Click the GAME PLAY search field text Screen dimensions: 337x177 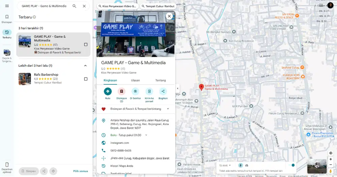pyautogui.click(x=44, y=6)
